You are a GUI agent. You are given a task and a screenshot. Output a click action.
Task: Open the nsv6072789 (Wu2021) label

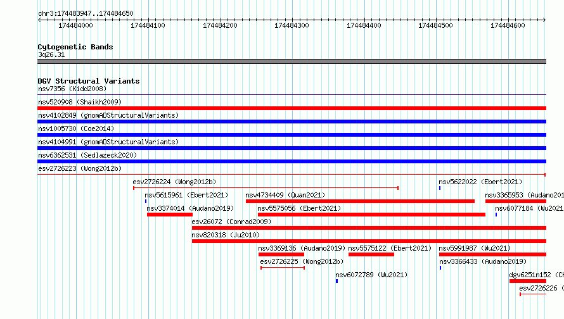coord(371,275)
